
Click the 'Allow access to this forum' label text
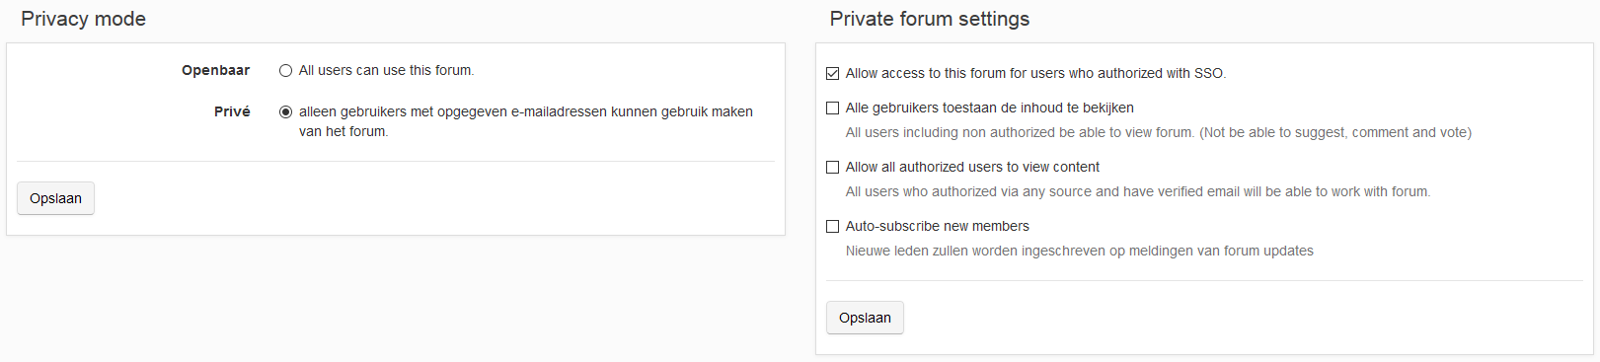tap(1035, 73)
